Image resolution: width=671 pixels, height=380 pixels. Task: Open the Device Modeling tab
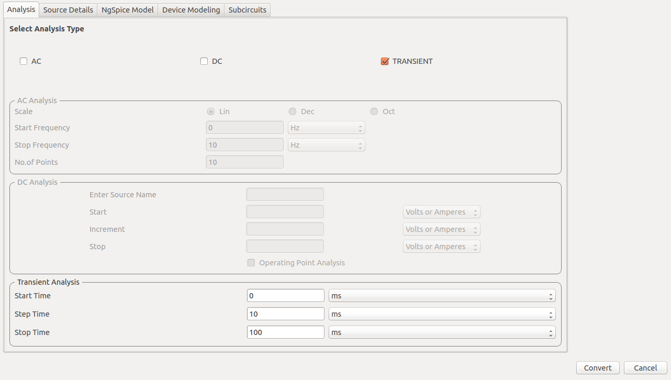tap(191, 10)
